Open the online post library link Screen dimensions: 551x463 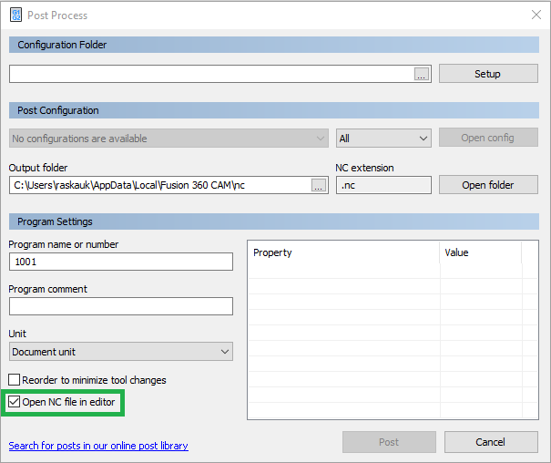point(98,446)
